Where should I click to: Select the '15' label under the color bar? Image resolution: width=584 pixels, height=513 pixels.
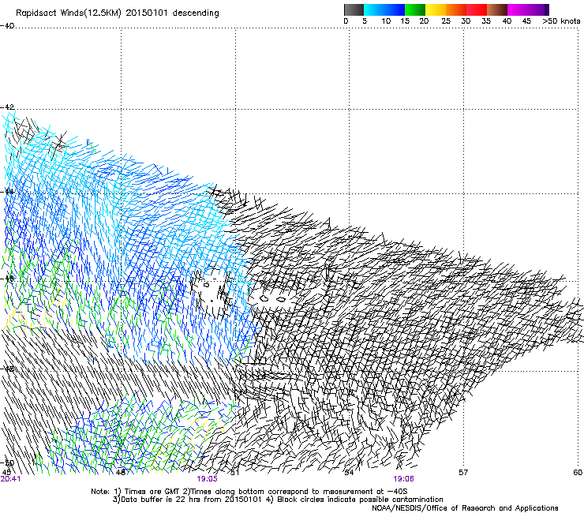405,21
